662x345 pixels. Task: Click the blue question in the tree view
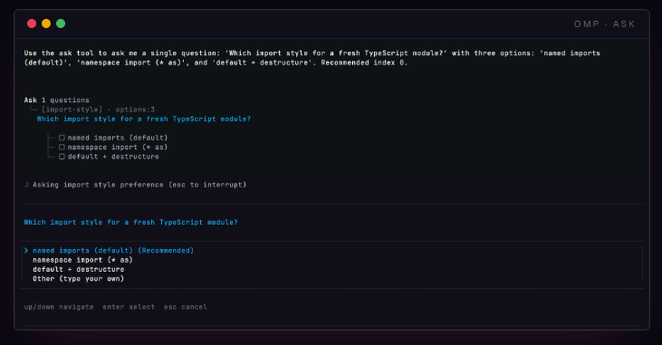(144, 119)
